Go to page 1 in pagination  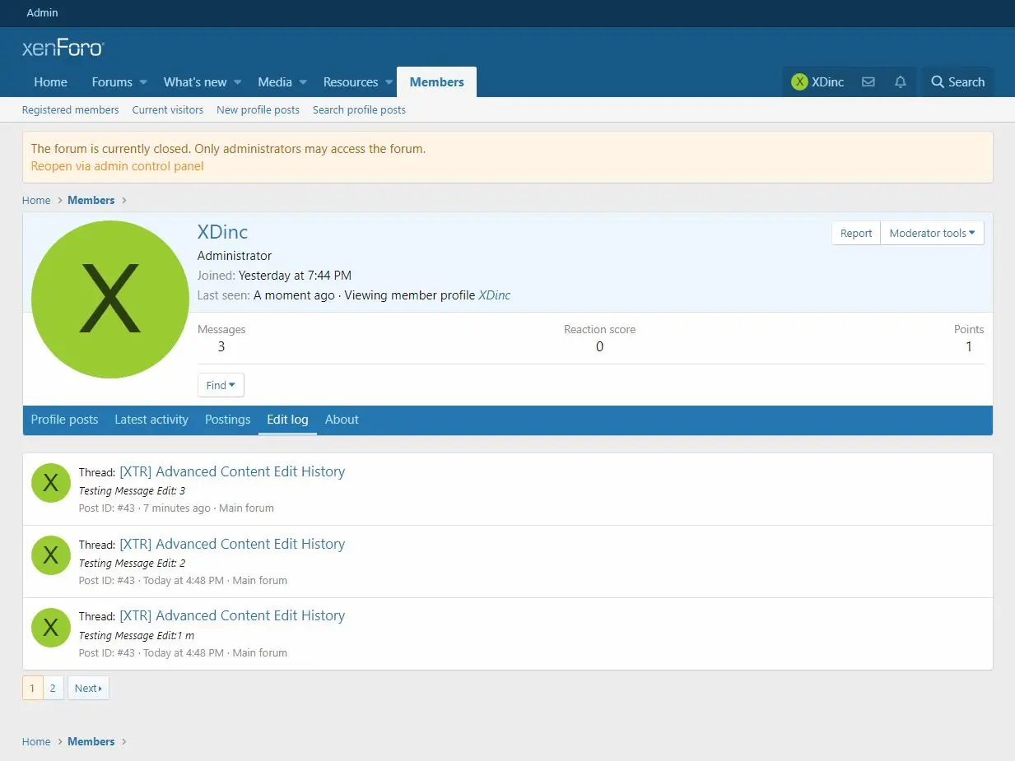[32, 688]
